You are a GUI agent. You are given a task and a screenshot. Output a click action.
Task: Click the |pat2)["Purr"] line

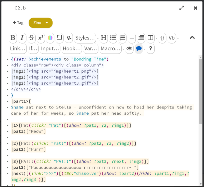click(28, 150)
